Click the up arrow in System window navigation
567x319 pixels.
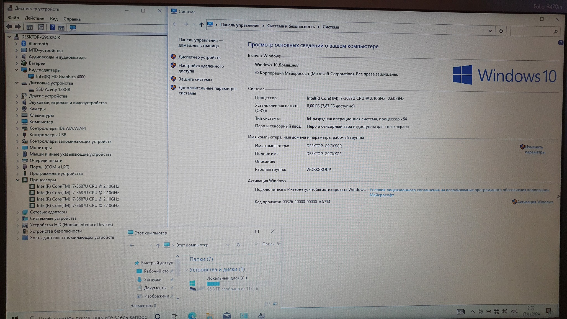pos(201,25)
